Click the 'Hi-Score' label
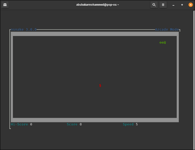195x150 pixels. point(19,124)
